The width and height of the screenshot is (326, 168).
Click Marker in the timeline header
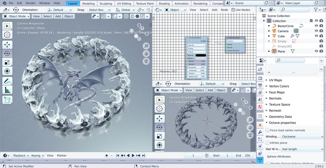tap(62, 156)
